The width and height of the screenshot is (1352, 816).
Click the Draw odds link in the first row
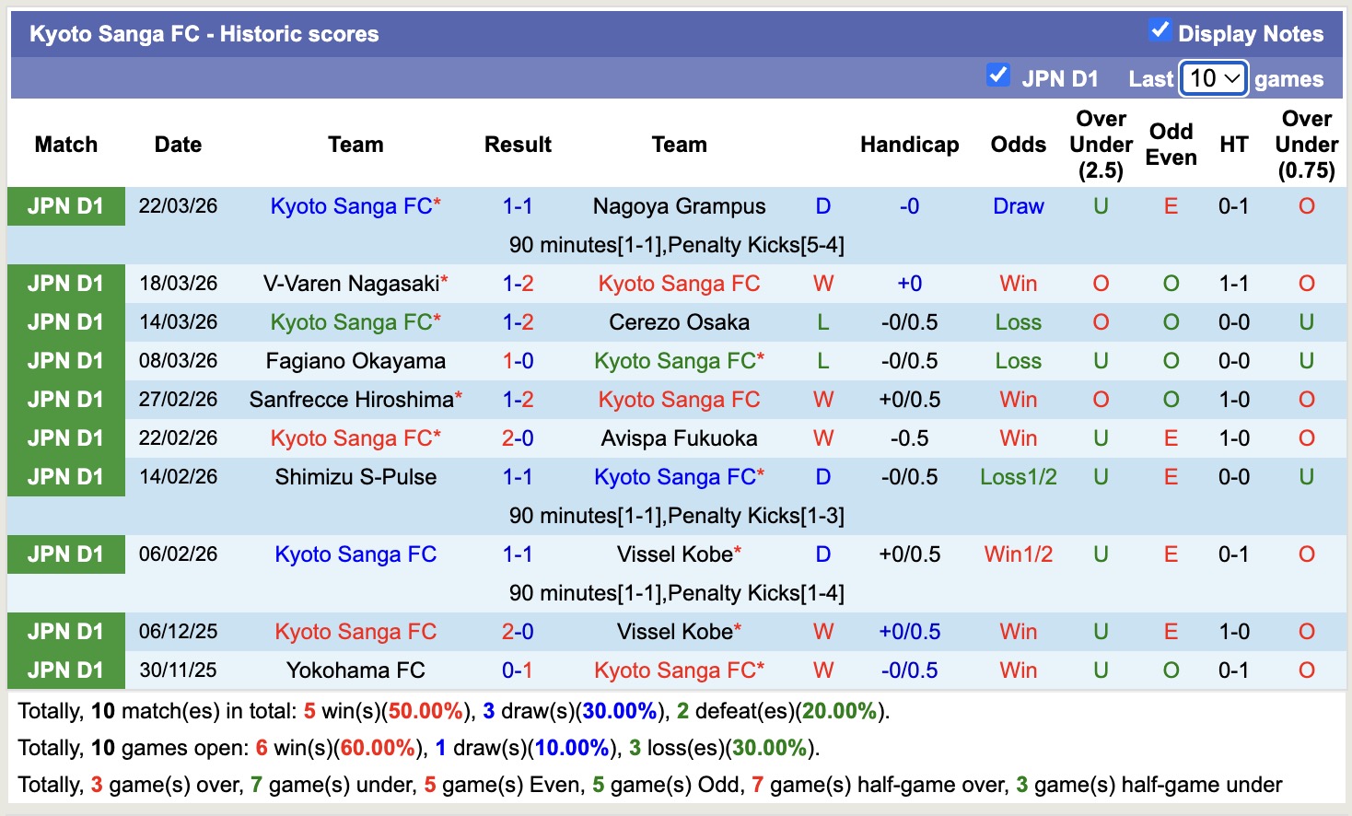coord(1018,205)
